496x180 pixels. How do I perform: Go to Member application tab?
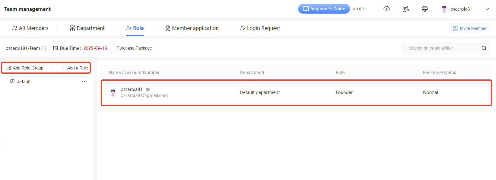click(192, 28)
